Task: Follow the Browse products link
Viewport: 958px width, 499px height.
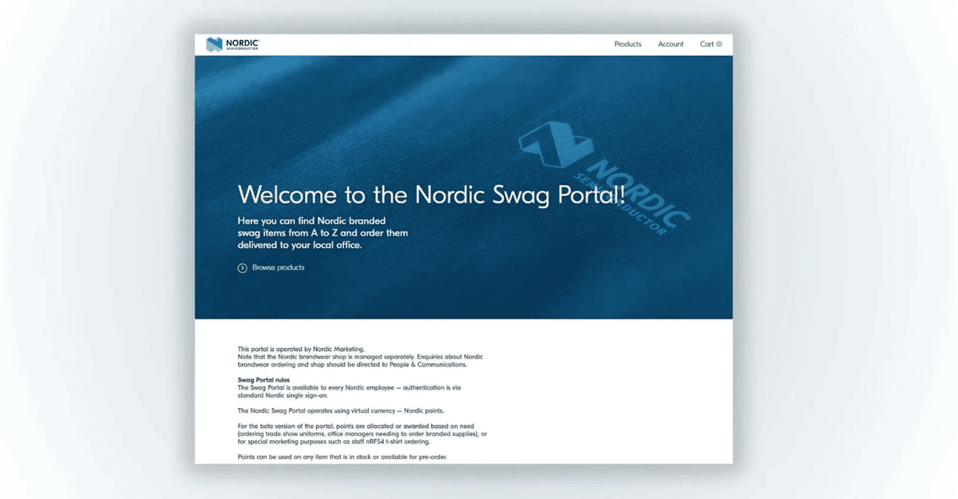Action: (x=278, y=268)
